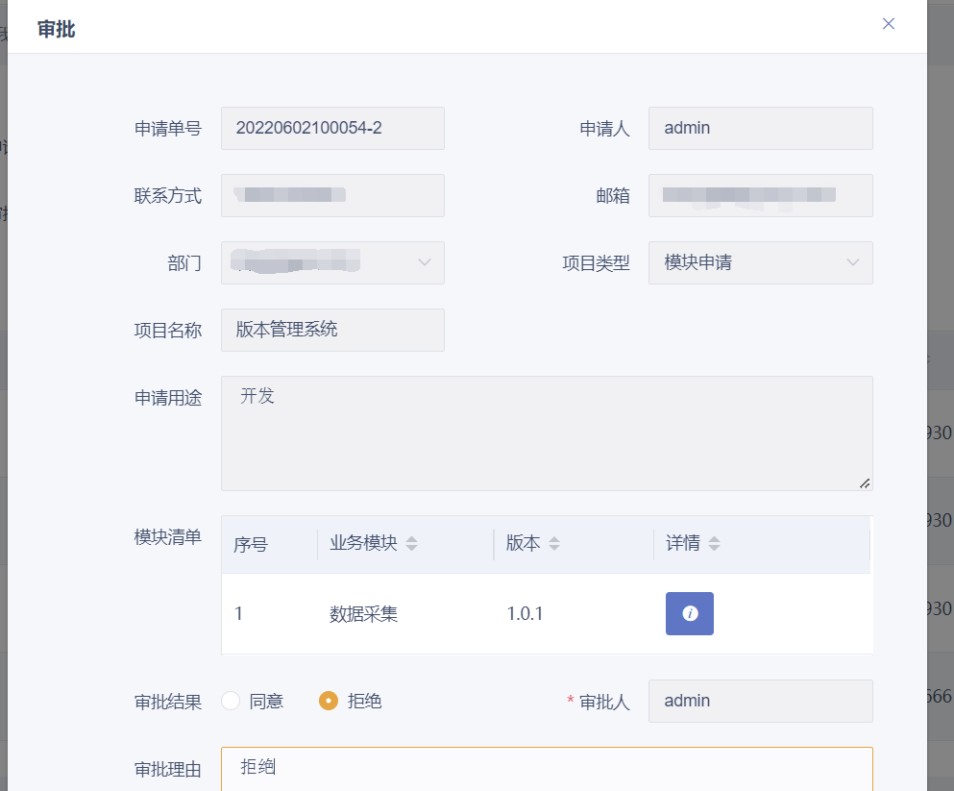The height and width of the screenshot is (791, 954).
Task: Select the 同意 radio button
Action: (231, 701)
